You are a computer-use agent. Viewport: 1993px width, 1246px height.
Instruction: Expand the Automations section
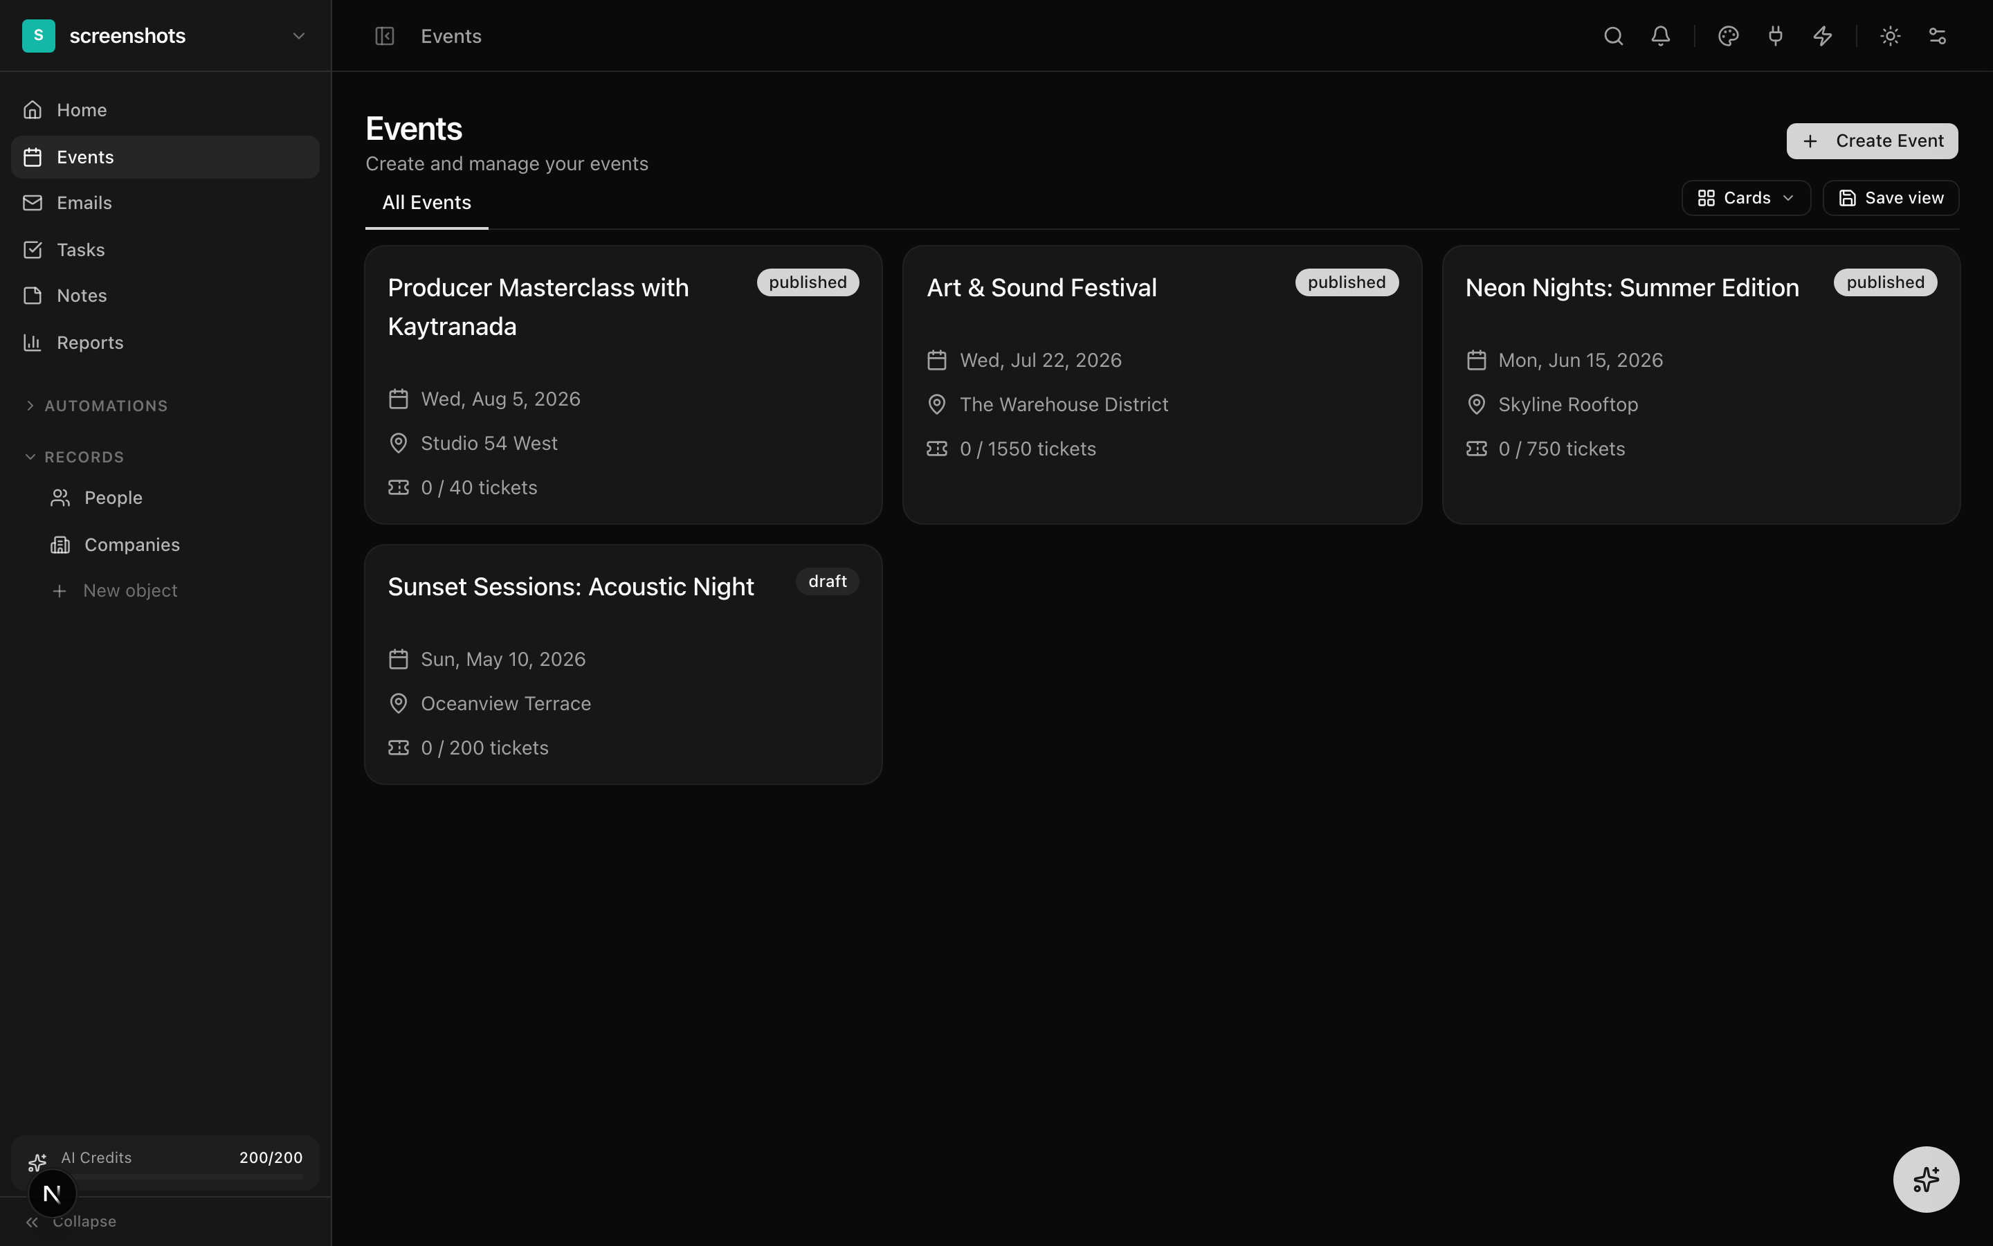[105, 406]
